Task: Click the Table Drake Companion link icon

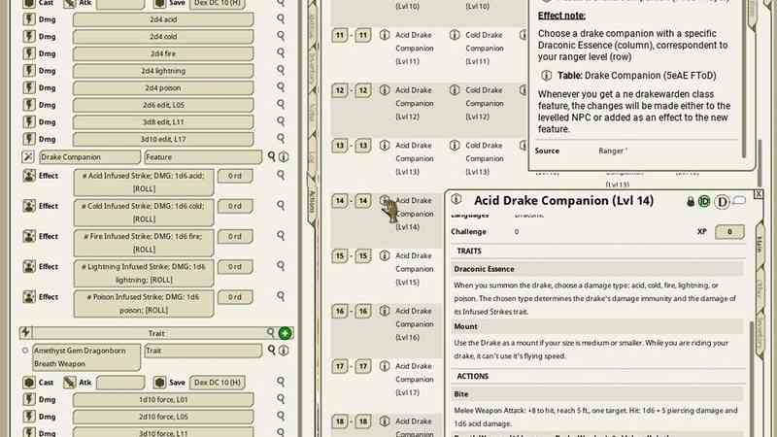Action: [546, 74]
